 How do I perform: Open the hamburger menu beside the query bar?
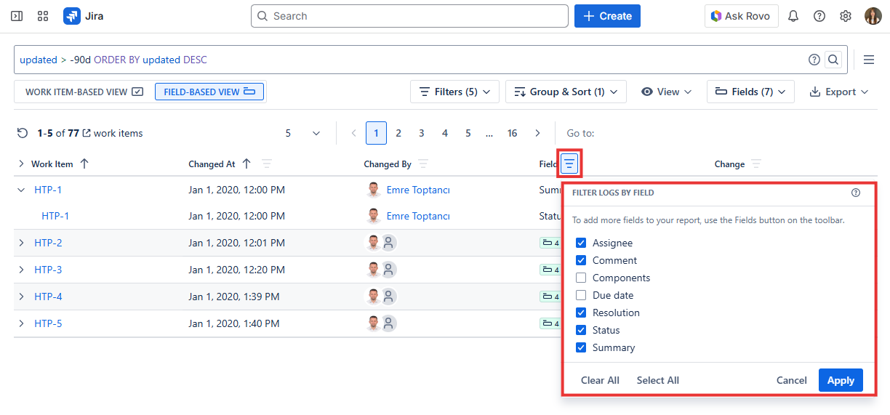[868, 60]
